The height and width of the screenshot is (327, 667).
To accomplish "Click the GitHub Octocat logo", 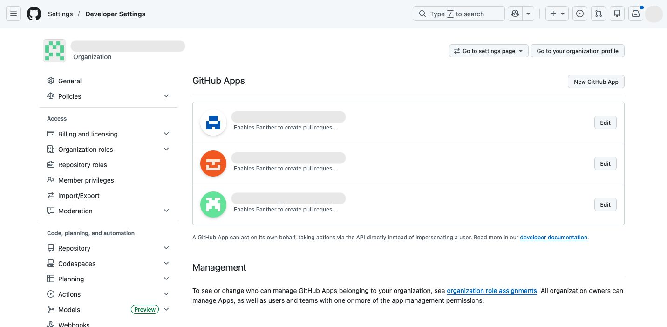I will (x=34, y=14).
